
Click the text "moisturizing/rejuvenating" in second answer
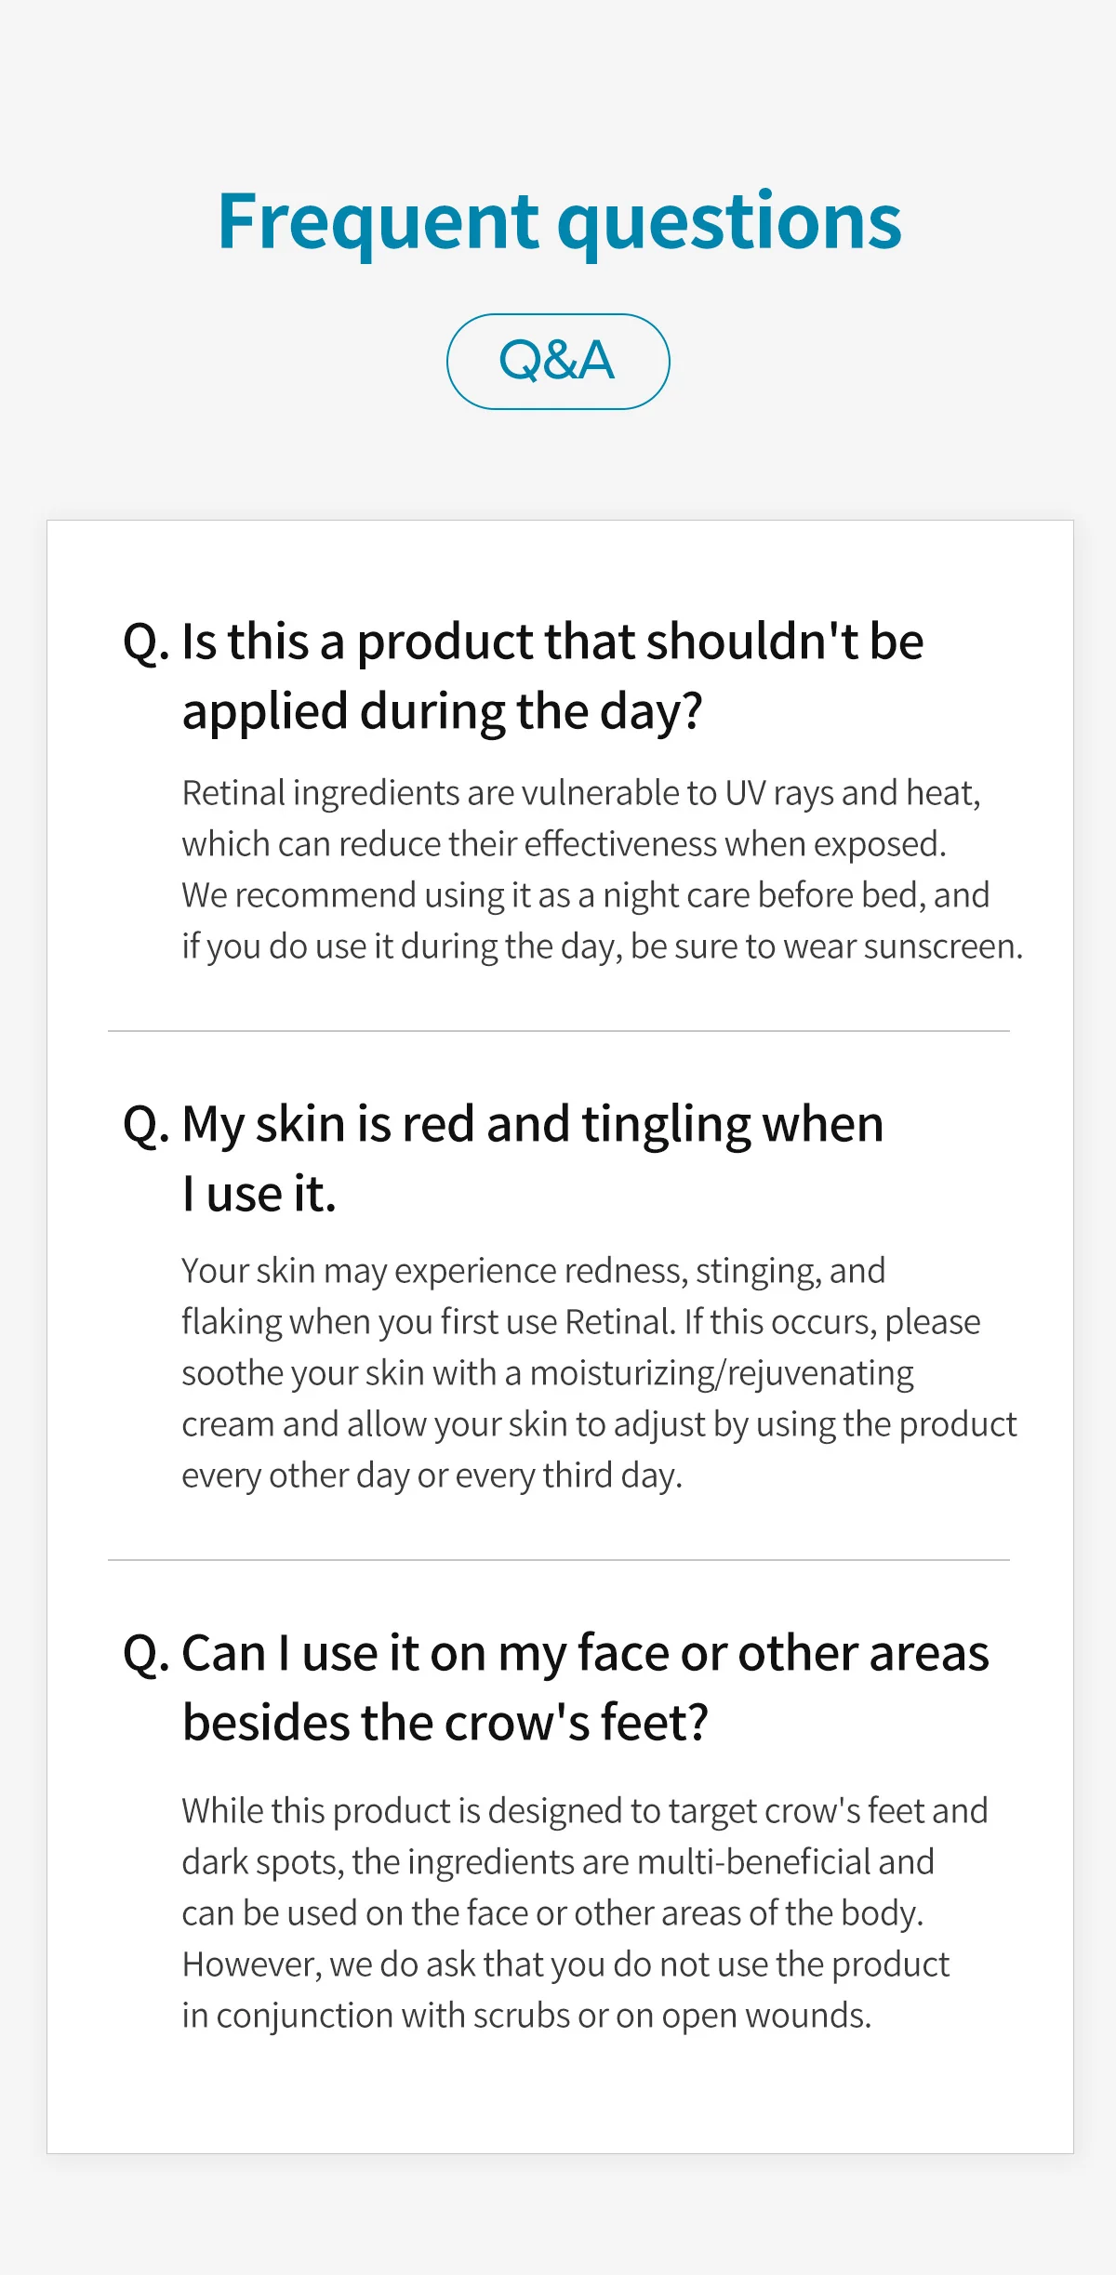[722, 1373]
